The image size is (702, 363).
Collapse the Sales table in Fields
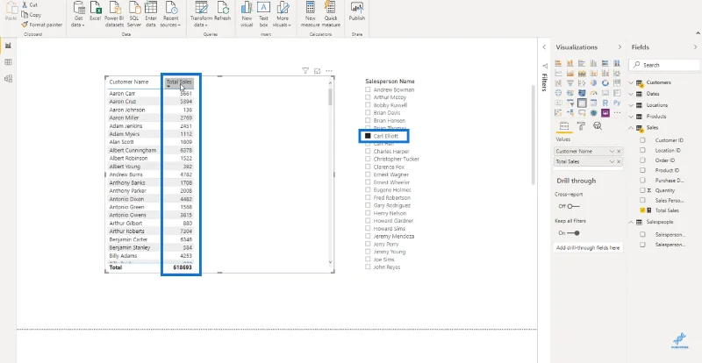tap(631, 127)
